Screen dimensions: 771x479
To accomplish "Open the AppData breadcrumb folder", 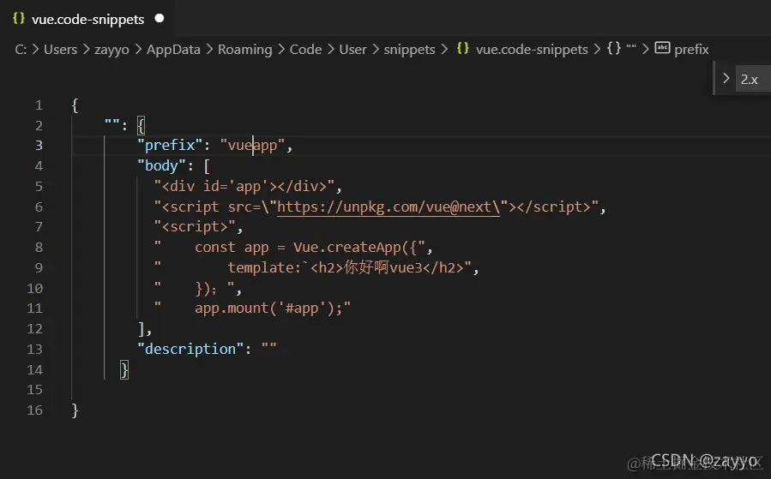I will (x=173, y=50).
